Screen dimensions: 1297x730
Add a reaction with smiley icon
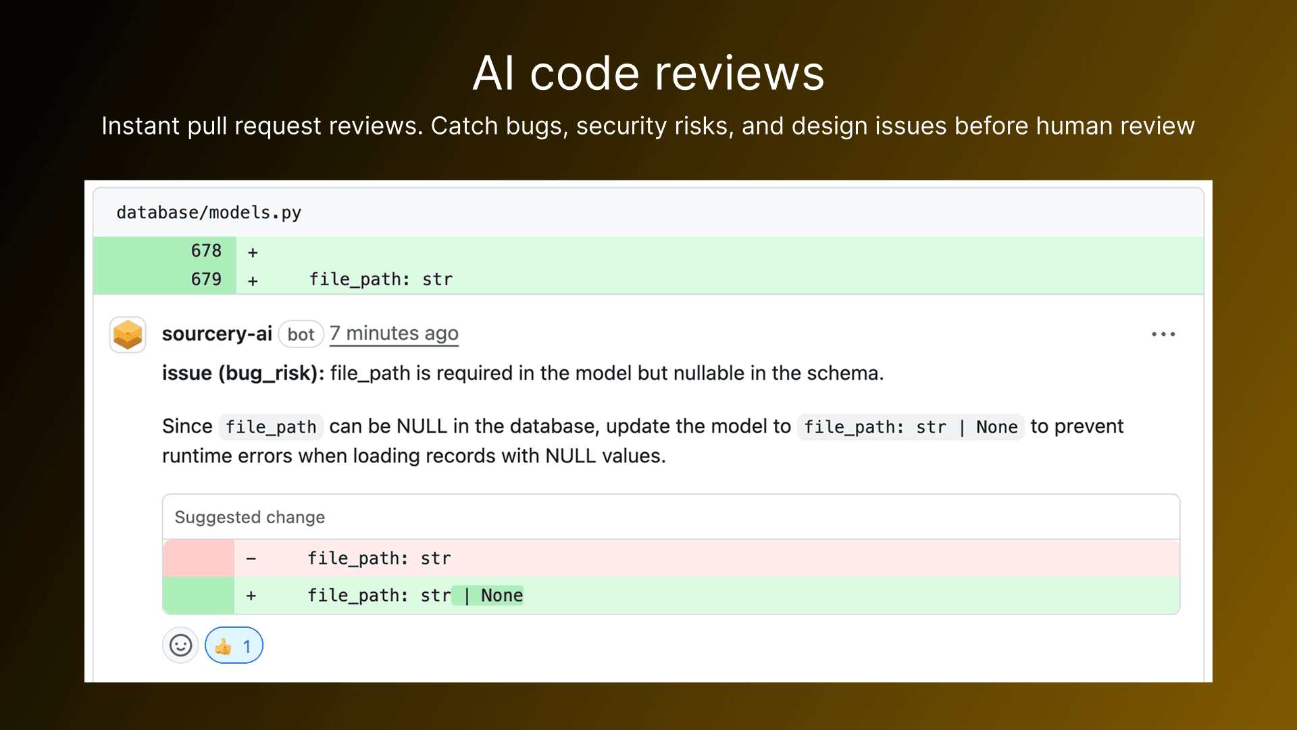[180, 646]
